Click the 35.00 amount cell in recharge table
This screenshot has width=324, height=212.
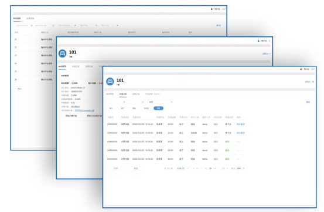pos(170,150)
